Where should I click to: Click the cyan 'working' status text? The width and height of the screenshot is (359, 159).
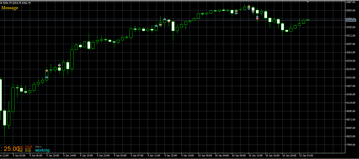tap(42, 150)
